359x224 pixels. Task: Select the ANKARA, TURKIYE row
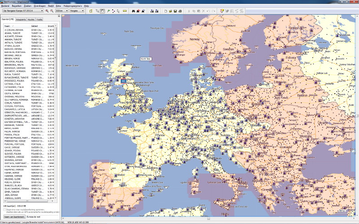(29, 39)
